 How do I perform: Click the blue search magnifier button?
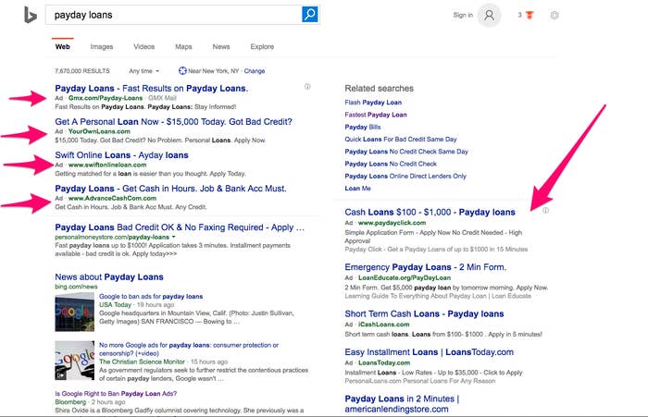click(x=310, y=15)
